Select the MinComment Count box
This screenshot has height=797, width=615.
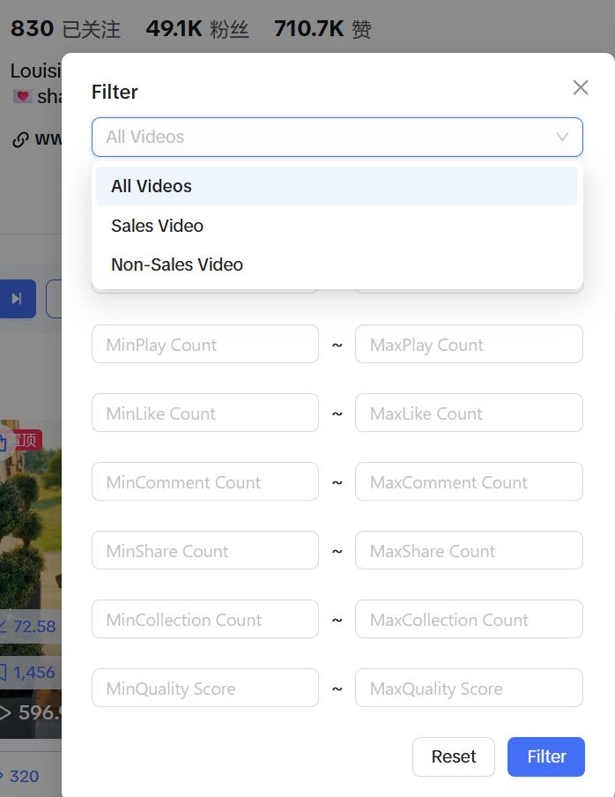tap(205, 481)
